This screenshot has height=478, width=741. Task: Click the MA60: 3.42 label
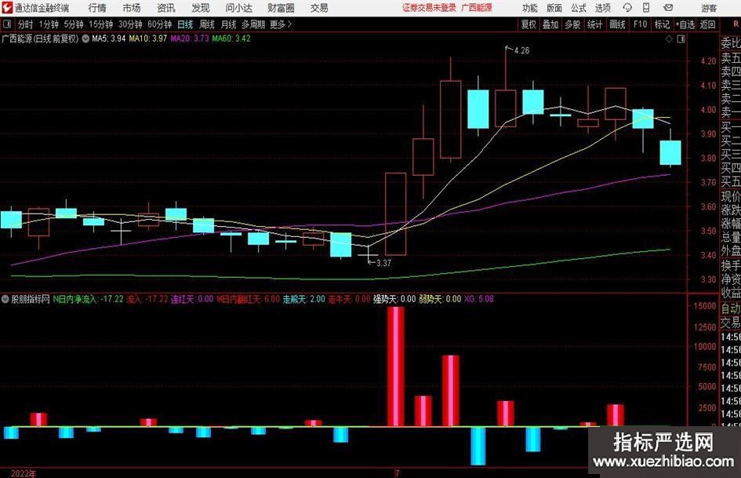231,38
